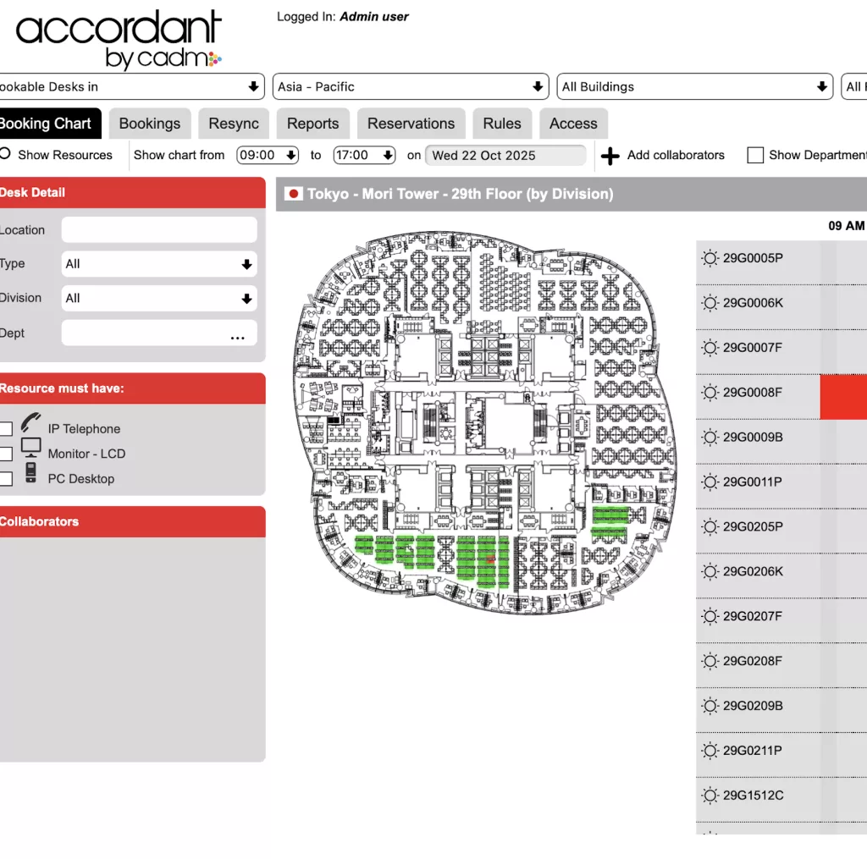
Task: Click the sun icon beside desk 29G0005P
Action: (x=710, y=258)
